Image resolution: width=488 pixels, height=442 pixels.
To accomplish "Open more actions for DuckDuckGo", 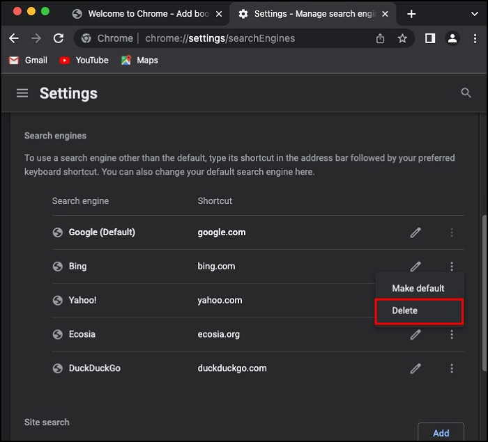I will pos(452,368).
